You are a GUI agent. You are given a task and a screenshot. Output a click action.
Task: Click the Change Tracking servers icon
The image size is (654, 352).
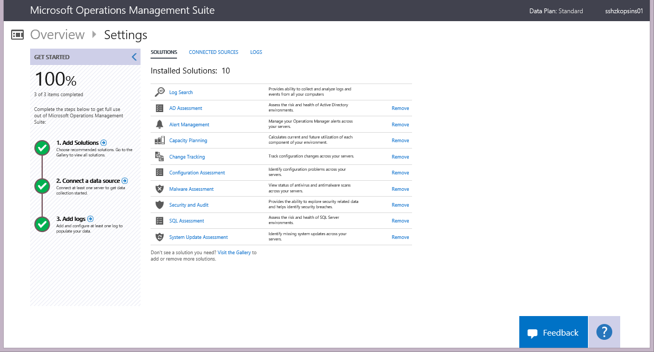click(x=159, y=156)
